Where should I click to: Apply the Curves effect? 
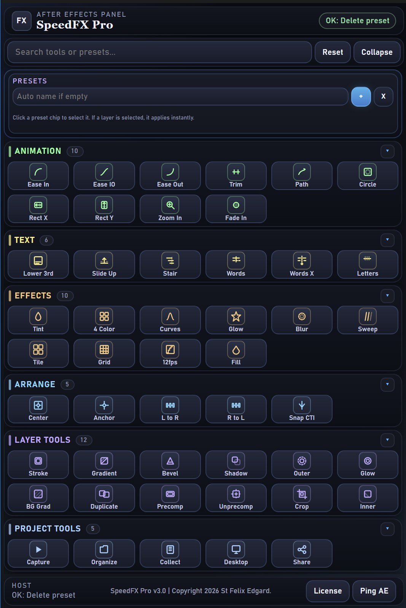point(170,320)
